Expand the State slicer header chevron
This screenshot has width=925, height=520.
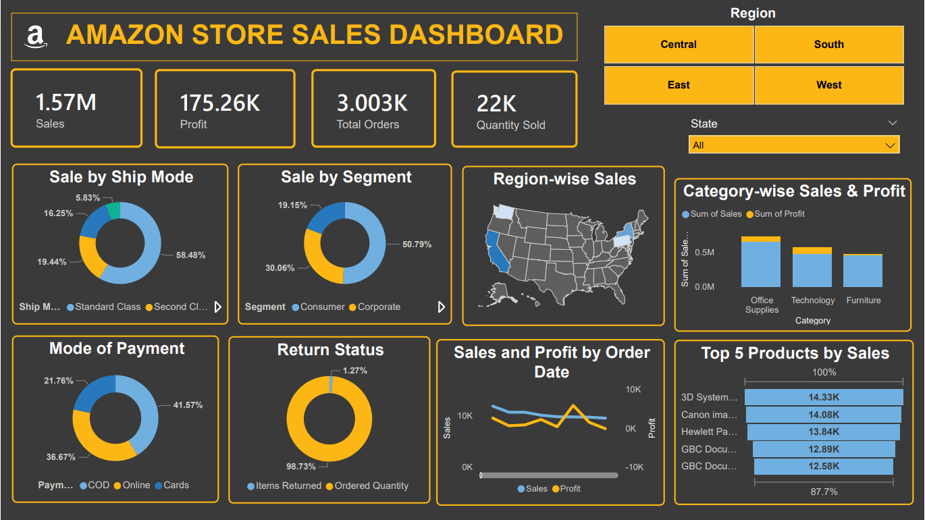(x=893, y=123)
